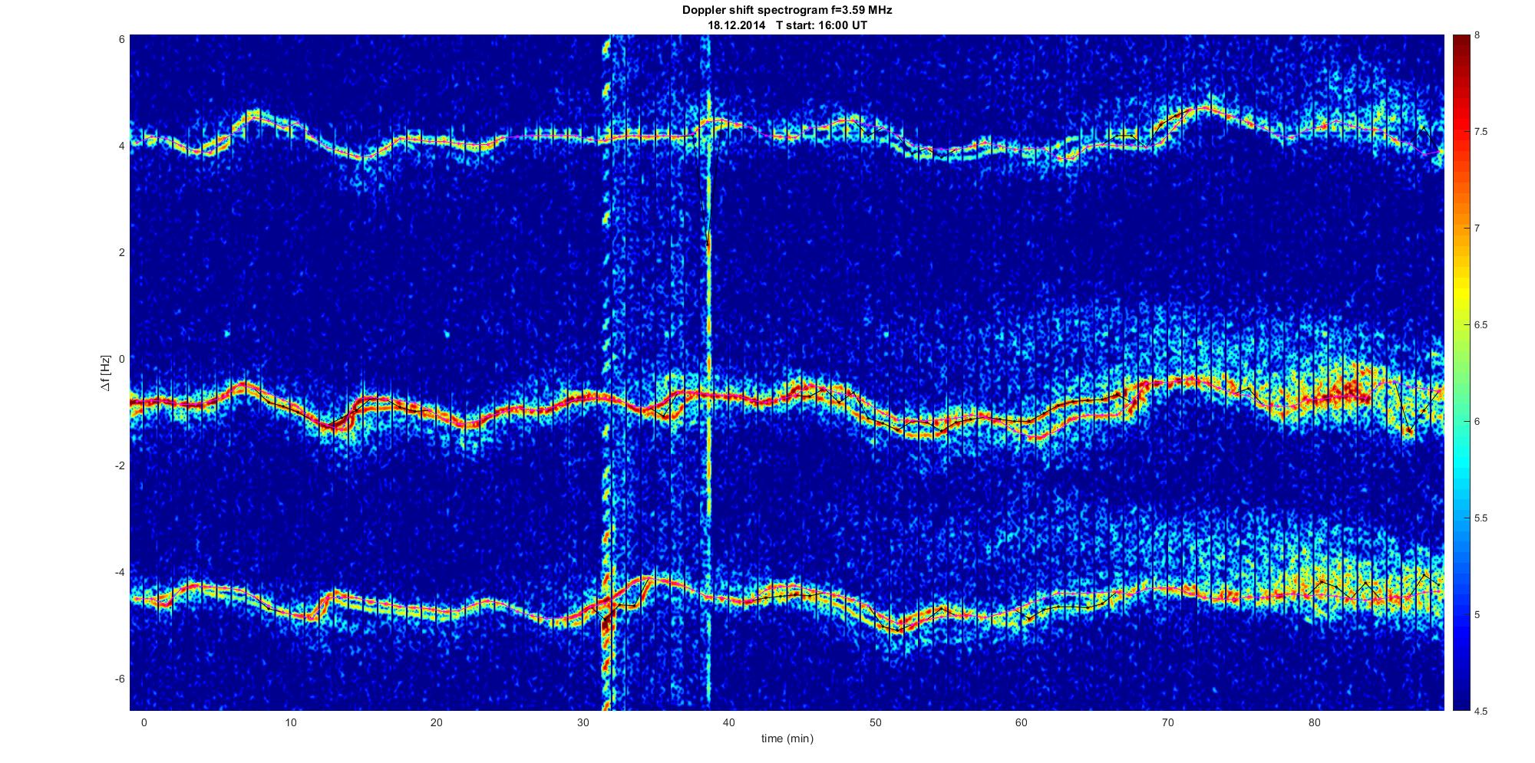Screen dimensions: 1535x763
Task: Click colorbar tick label "8"
Action: (x=1477, y=35)
